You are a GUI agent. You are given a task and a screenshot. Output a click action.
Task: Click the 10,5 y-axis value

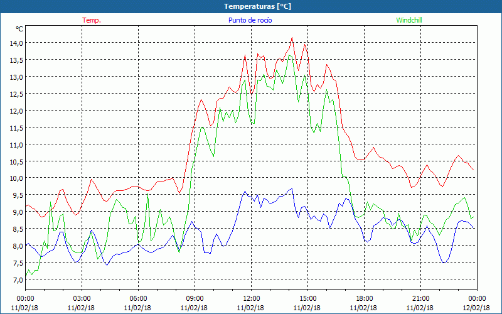(x=16, y=161)
